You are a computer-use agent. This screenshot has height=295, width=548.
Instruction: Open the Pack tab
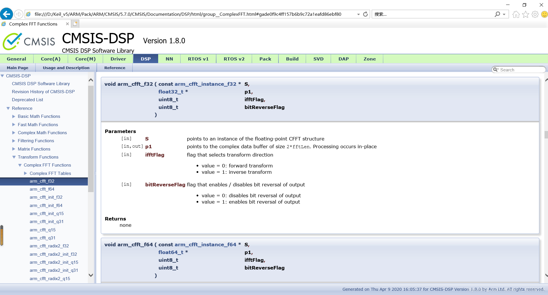click(x=265, y=59)
